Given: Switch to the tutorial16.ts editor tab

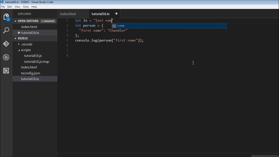Looking at the screenshot, I should (104, 14).
